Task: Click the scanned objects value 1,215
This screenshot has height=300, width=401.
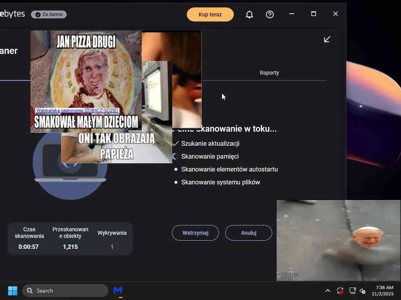Action: pos(70,247)
